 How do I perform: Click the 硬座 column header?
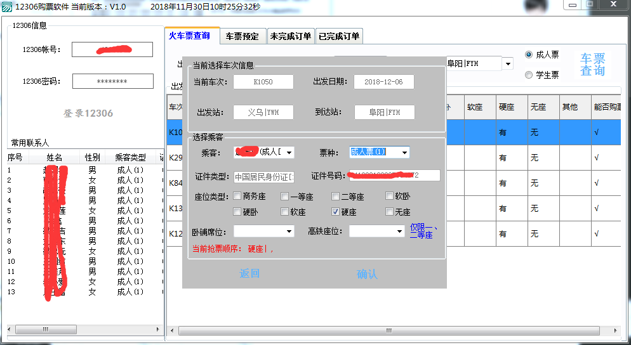click(512, 107)
